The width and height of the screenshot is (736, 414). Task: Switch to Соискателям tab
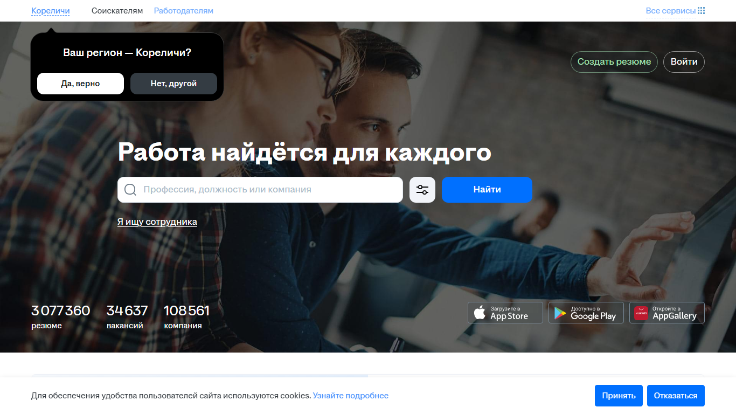(117, 11)
